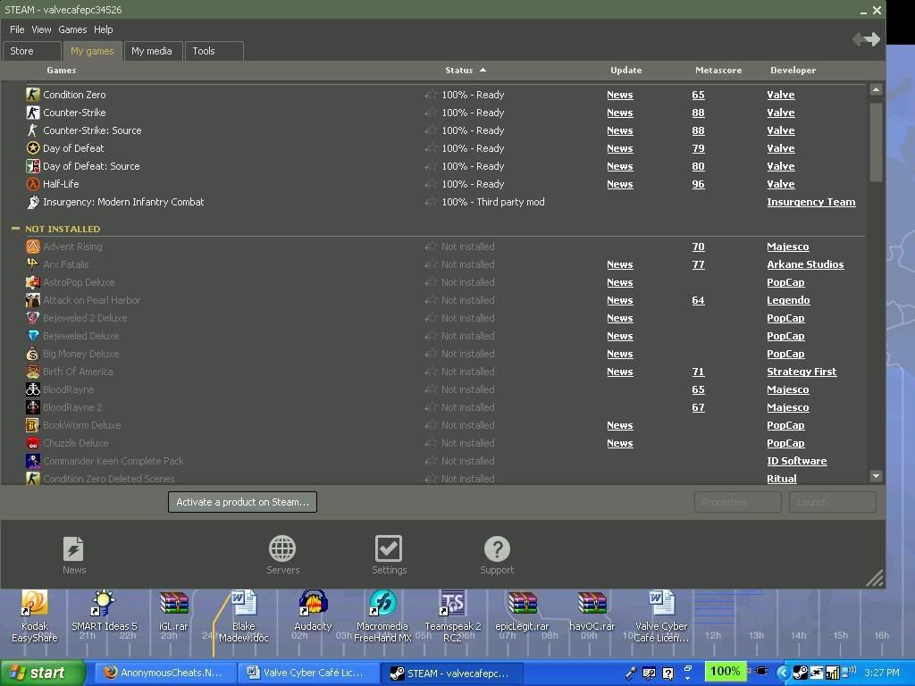Viewport: 915px width, 686px height.
Task: Click Activate a product on Steam button
Action: click(242, 502)
